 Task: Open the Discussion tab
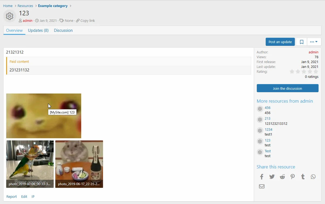click(x=63, y=30)
